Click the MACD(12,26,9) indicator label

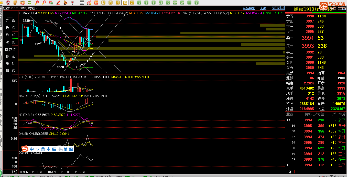pyautogui.click(x=30, y=96)
